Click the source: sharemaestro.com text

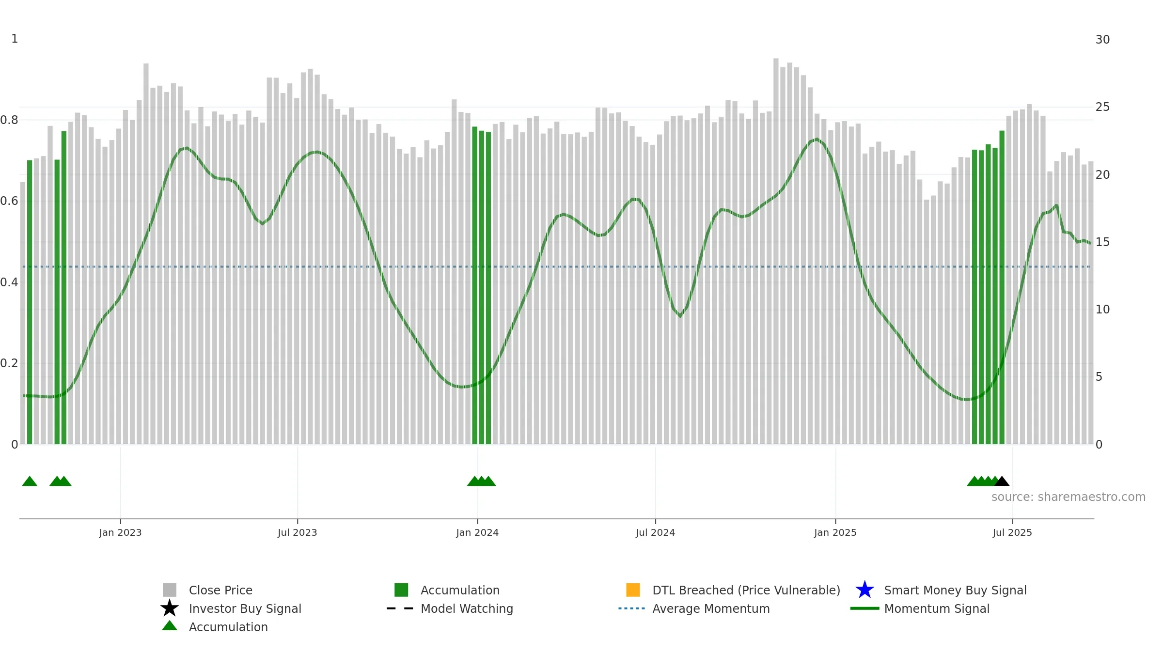1069,497
